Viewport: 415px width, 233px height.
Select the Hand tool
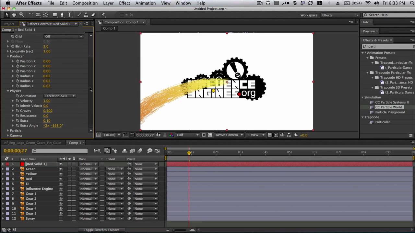(x=14, y=15)
